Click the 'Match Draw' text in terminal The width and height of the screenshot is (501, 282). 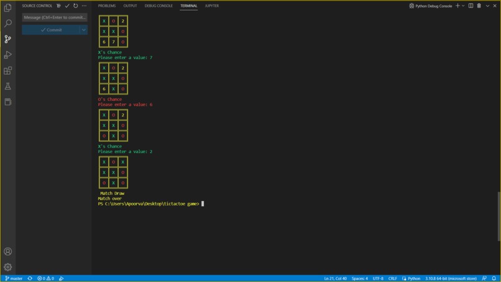coord(112,194)
